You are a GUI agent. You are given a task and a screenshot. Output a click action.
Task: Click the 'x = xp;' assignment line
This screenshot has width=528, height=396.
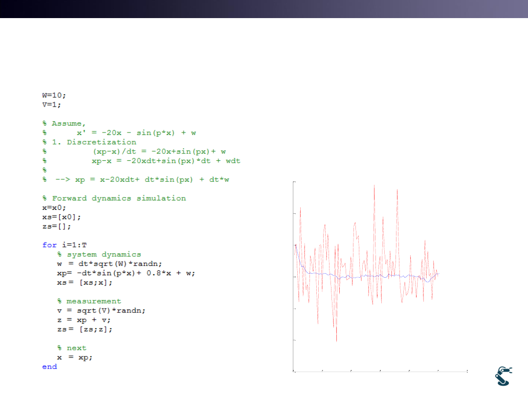pos(74,357)
